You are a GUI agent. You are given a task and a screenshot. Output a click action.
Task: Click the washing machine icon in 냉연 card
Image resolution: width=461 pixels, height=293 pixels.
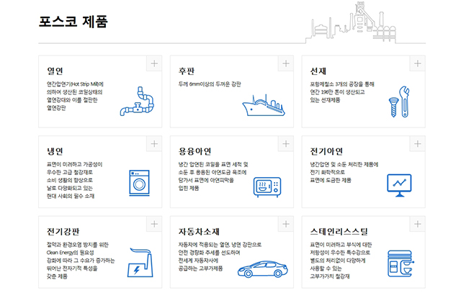coord(139,183)
